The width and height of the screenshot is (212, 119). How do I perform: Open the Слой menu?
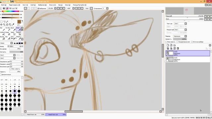click(x=33, y=5)
